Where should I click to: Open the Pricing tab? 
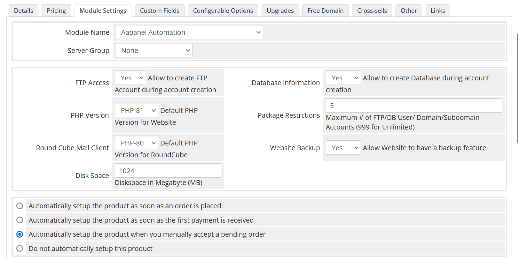56,11
